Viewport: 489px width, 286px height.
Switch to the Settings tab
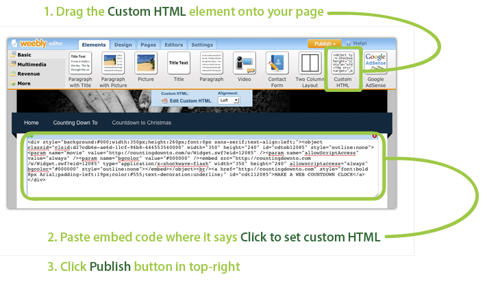tap(202, 45)
